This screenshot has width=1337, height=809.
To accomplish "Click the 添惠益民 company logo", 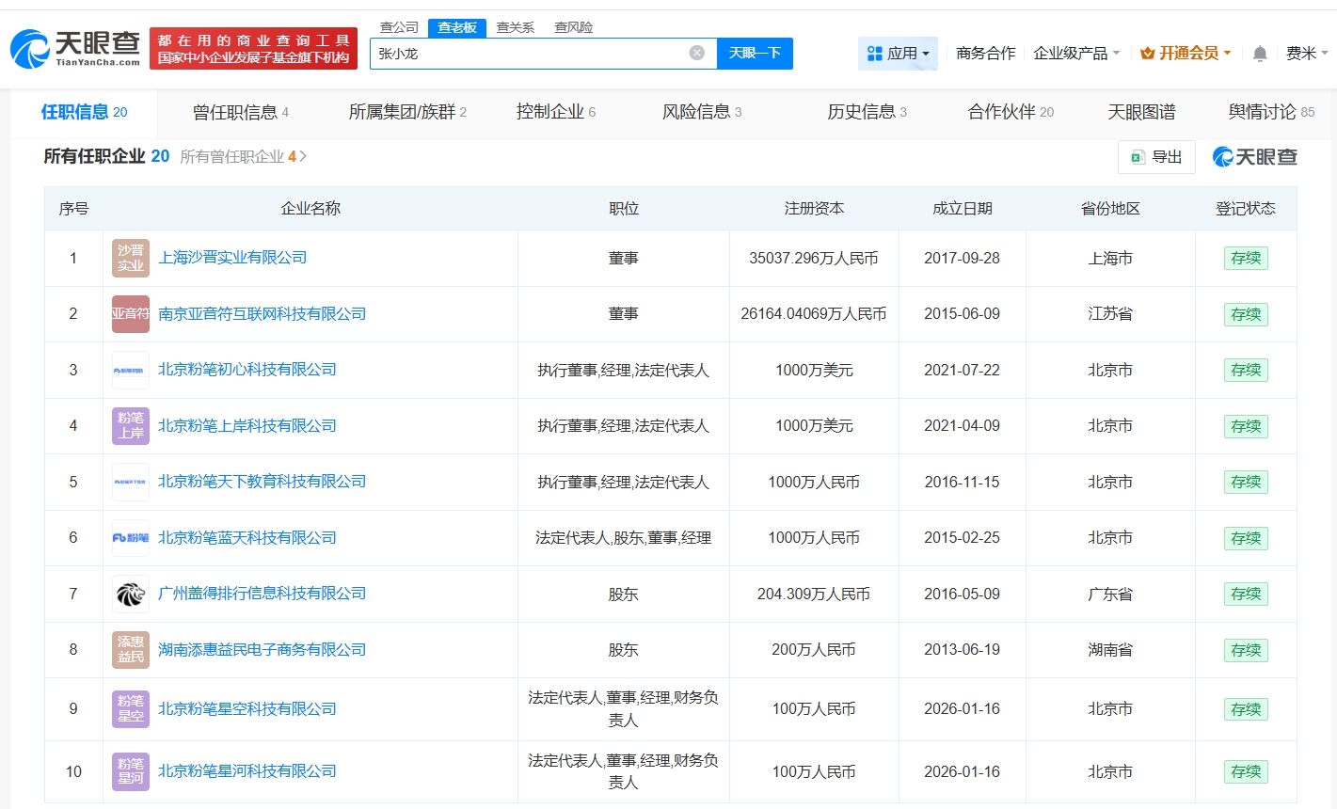I will [x=131, y=650].
